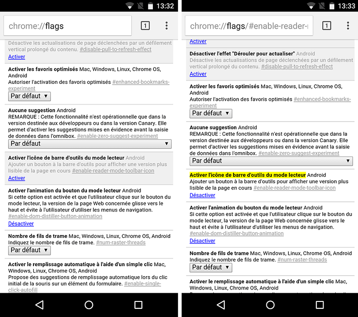The image size is (358, 317).
Task: Tap Wi-Fi status icon on left phone
Action: click(130, 5)
